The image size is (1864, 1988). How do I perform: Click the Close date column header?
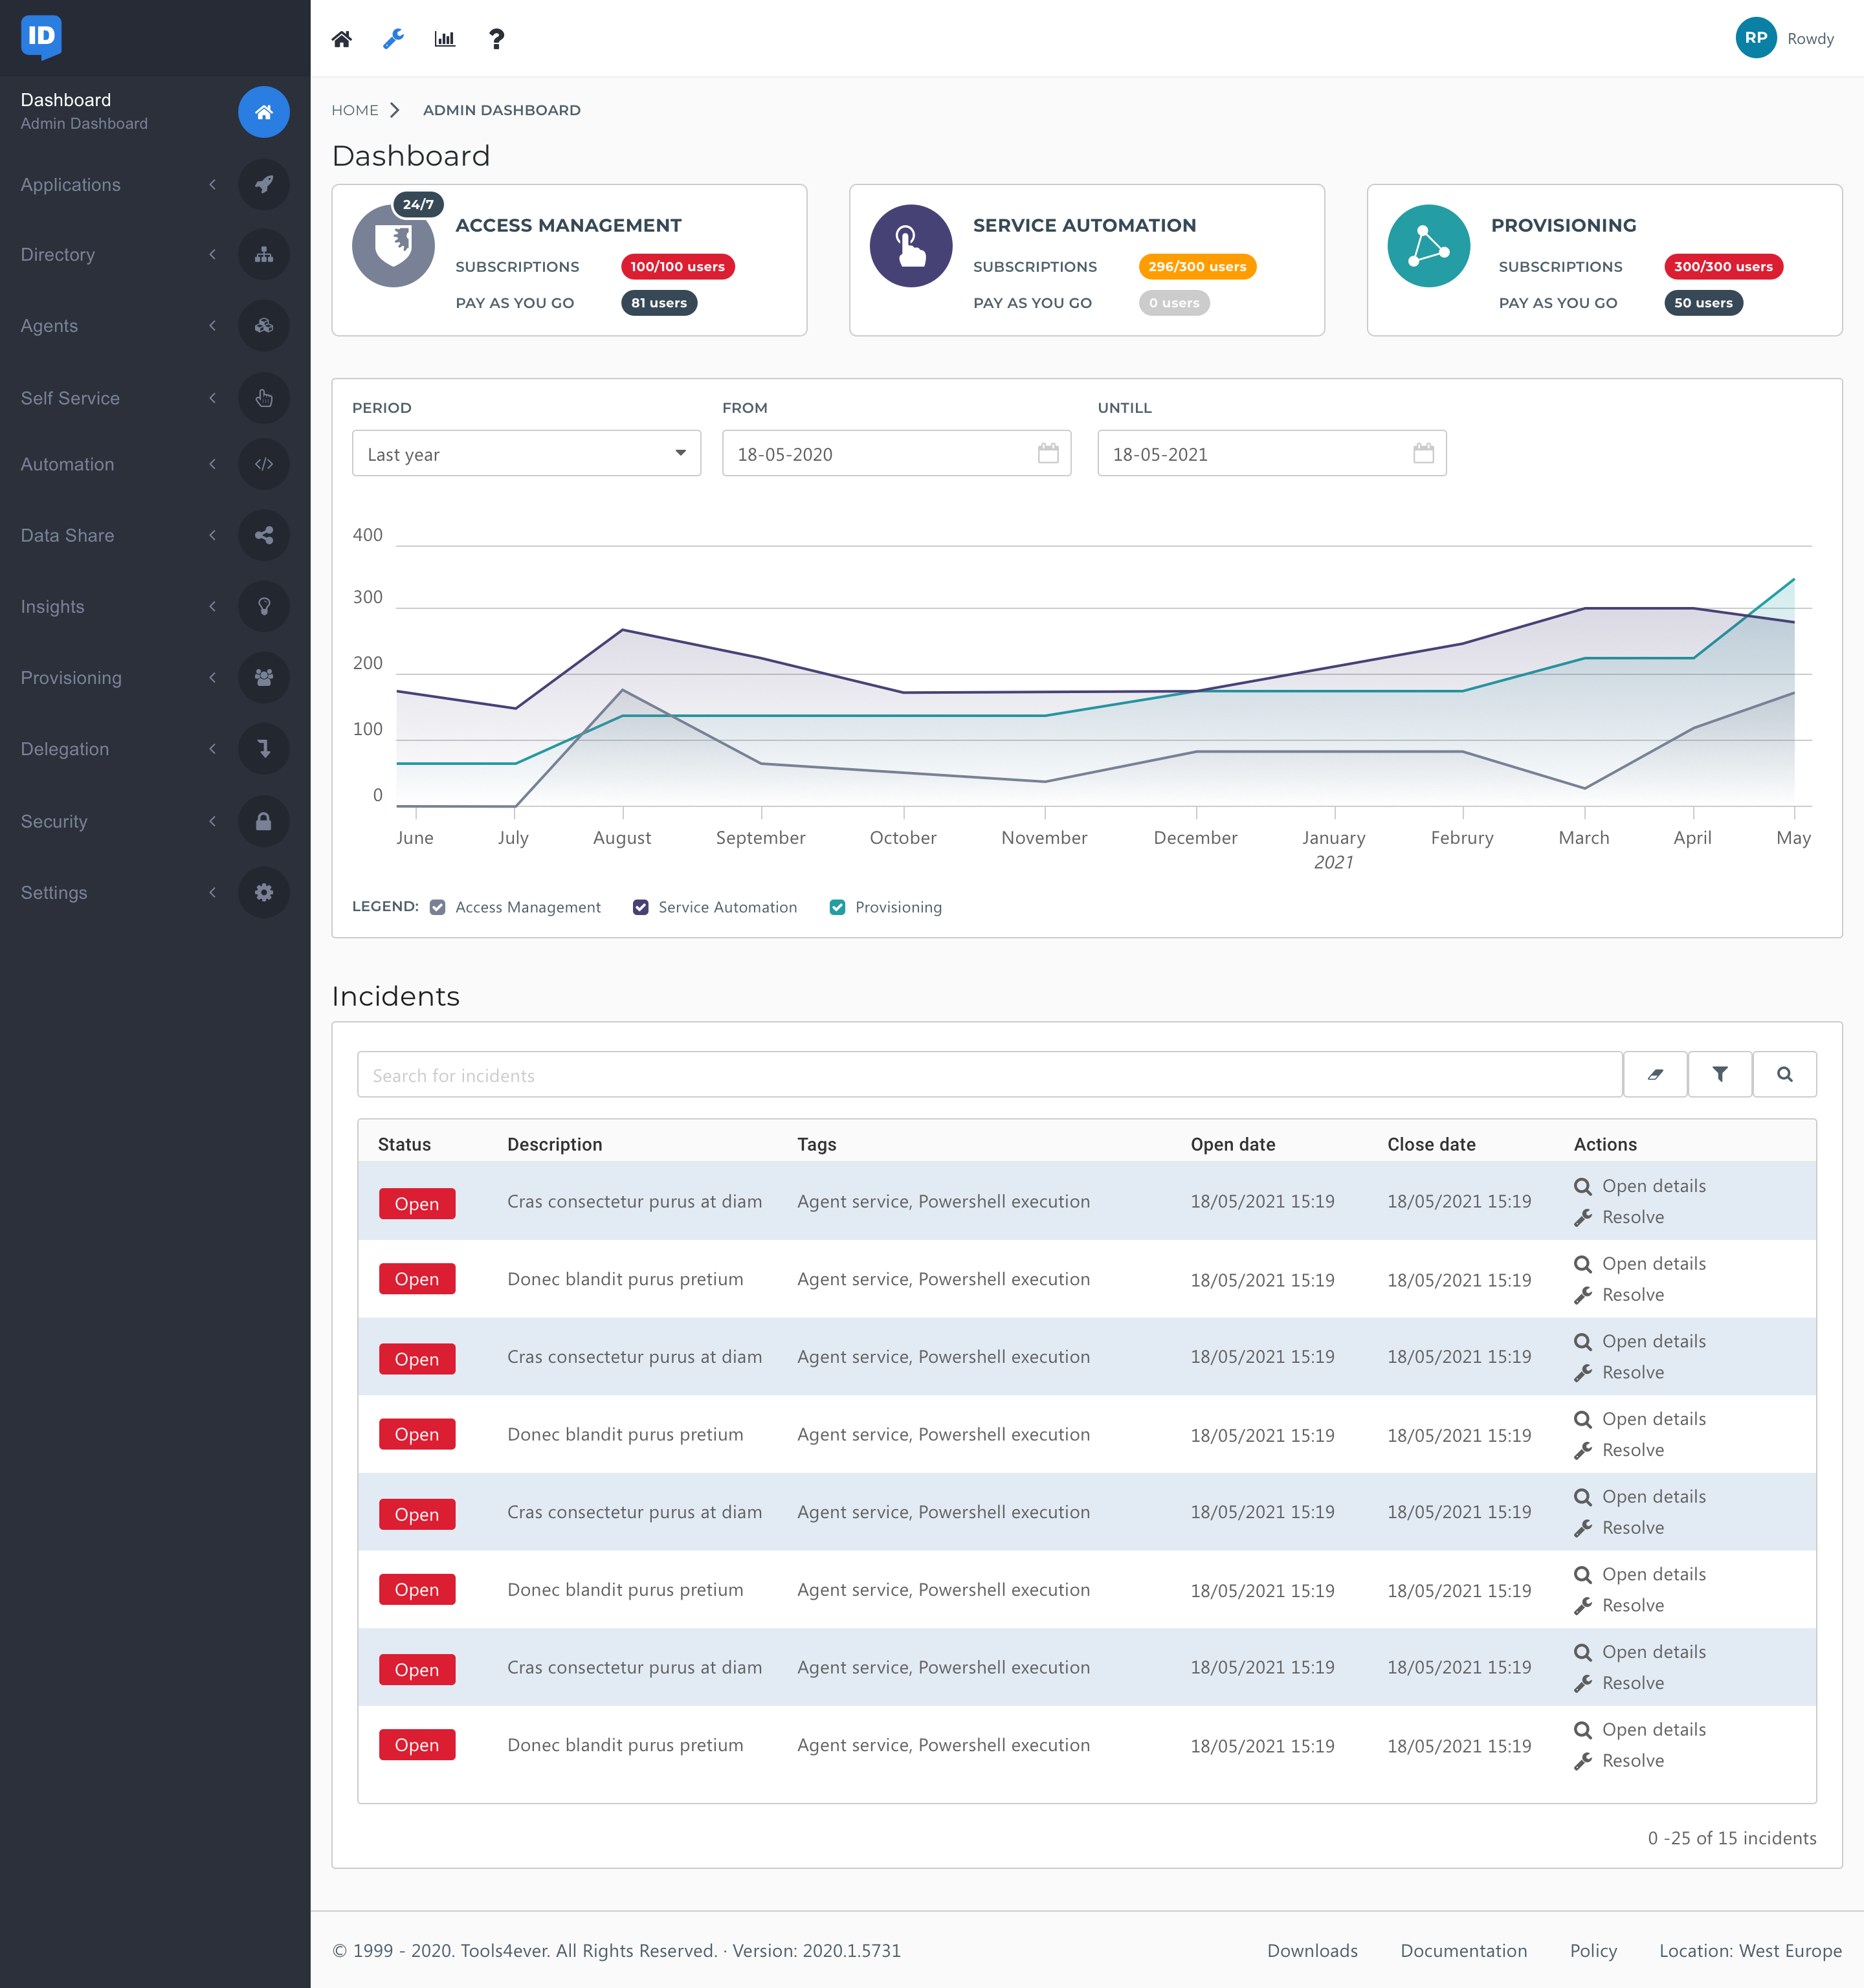pos(1431,1144)
